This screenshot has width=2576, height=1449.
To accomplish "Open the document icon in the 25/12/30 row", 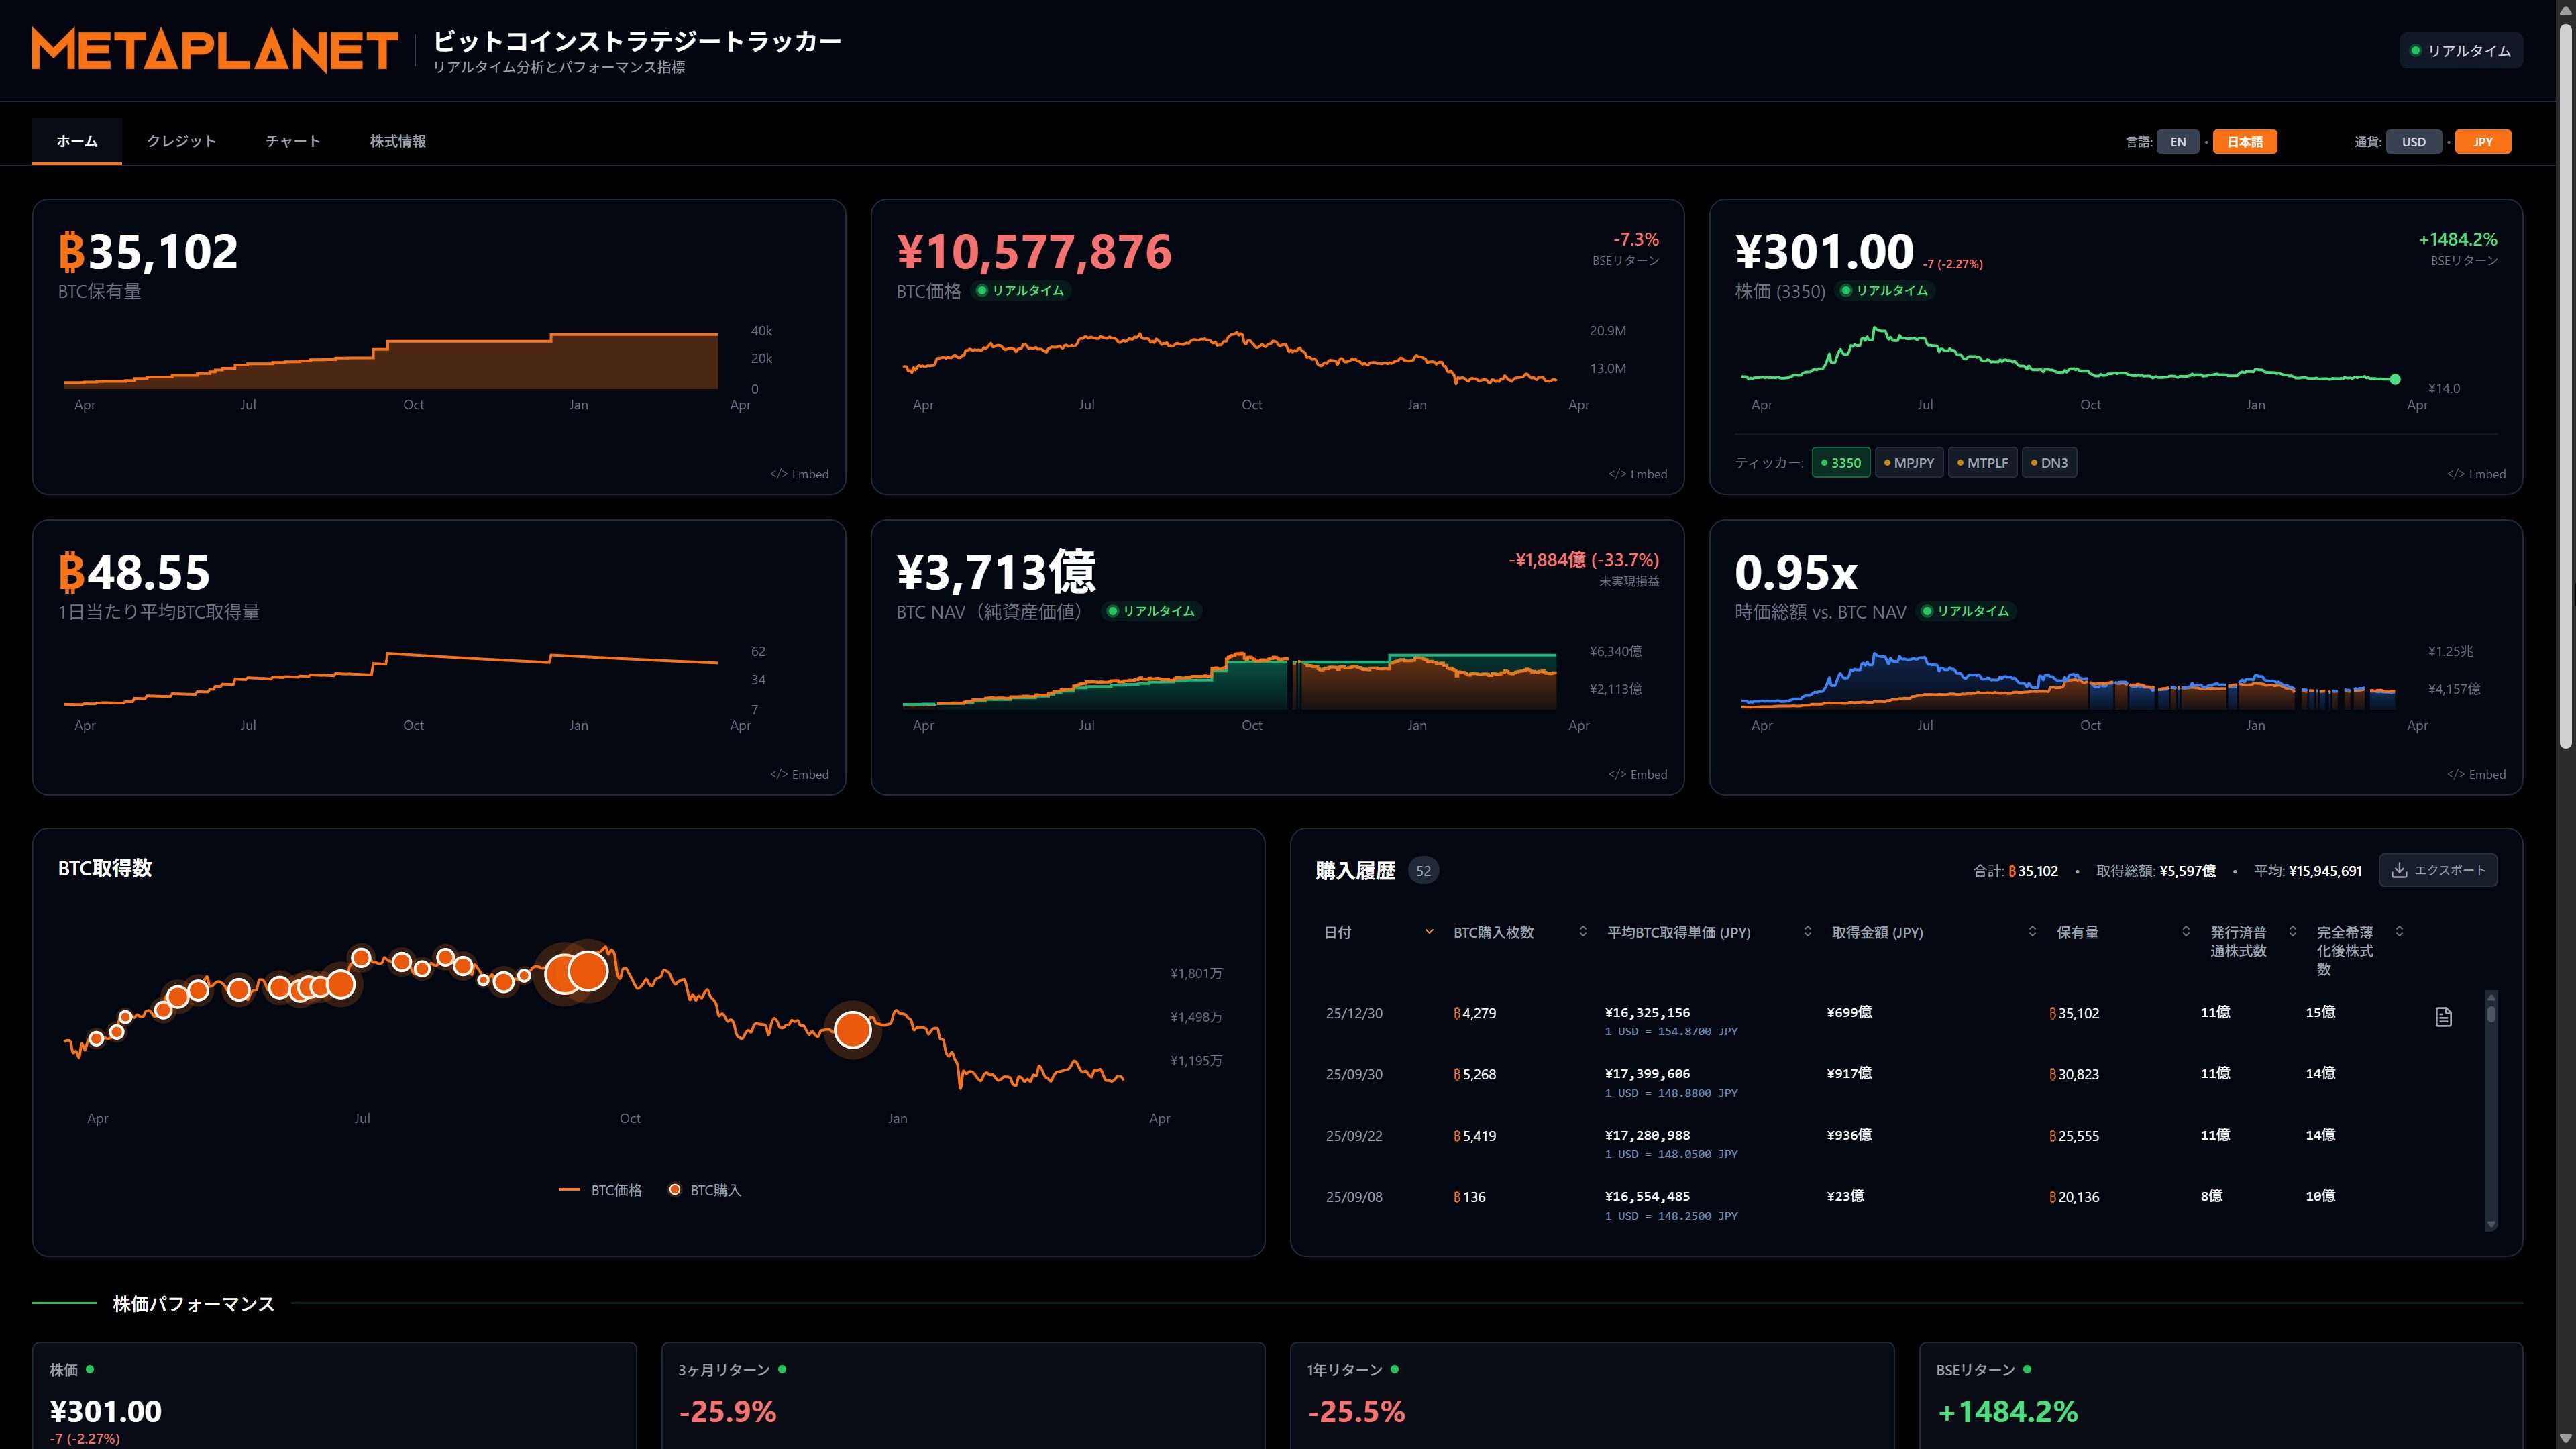I will [2443, 1017].
